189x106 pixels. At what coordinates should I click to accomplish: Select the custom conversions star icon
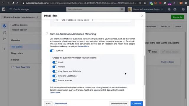coord(4,32)
